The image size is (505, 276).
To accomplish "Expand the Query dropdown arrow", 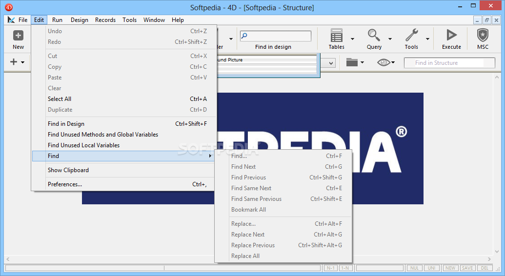I will tap(390, 39).
